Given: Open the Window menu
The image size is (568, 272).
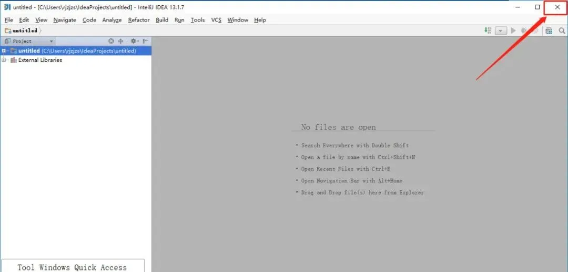Looking at the screenshot, I should [x=238, y=20].
